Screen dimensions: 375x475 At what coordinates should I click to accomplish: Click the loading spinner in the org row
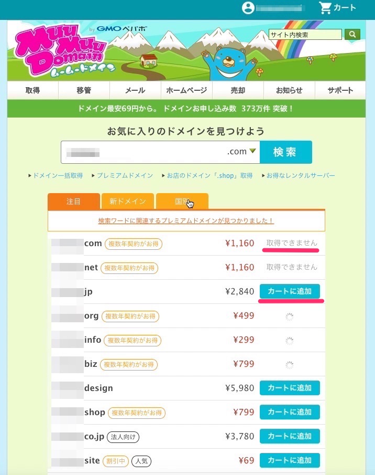tap(290, 316)
